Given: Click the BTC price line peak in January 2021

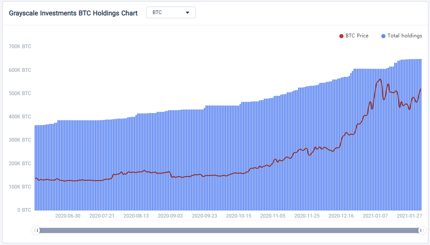Looking at the screenshot, I should click(x=380, y=79).
